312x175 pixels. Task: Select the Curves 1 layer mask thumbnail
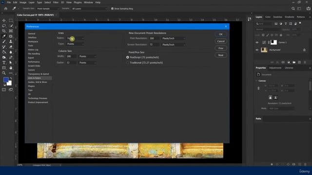pos(273,42)
